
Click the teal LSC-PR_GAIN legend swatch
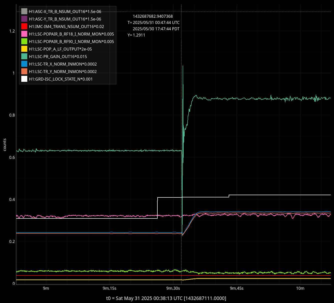[x=24, y=57]
